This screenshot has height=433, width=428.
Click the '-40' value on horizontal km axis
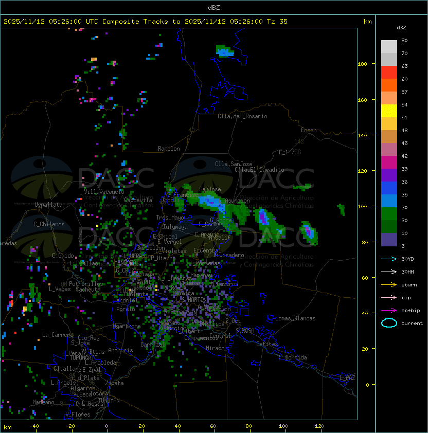34,426
